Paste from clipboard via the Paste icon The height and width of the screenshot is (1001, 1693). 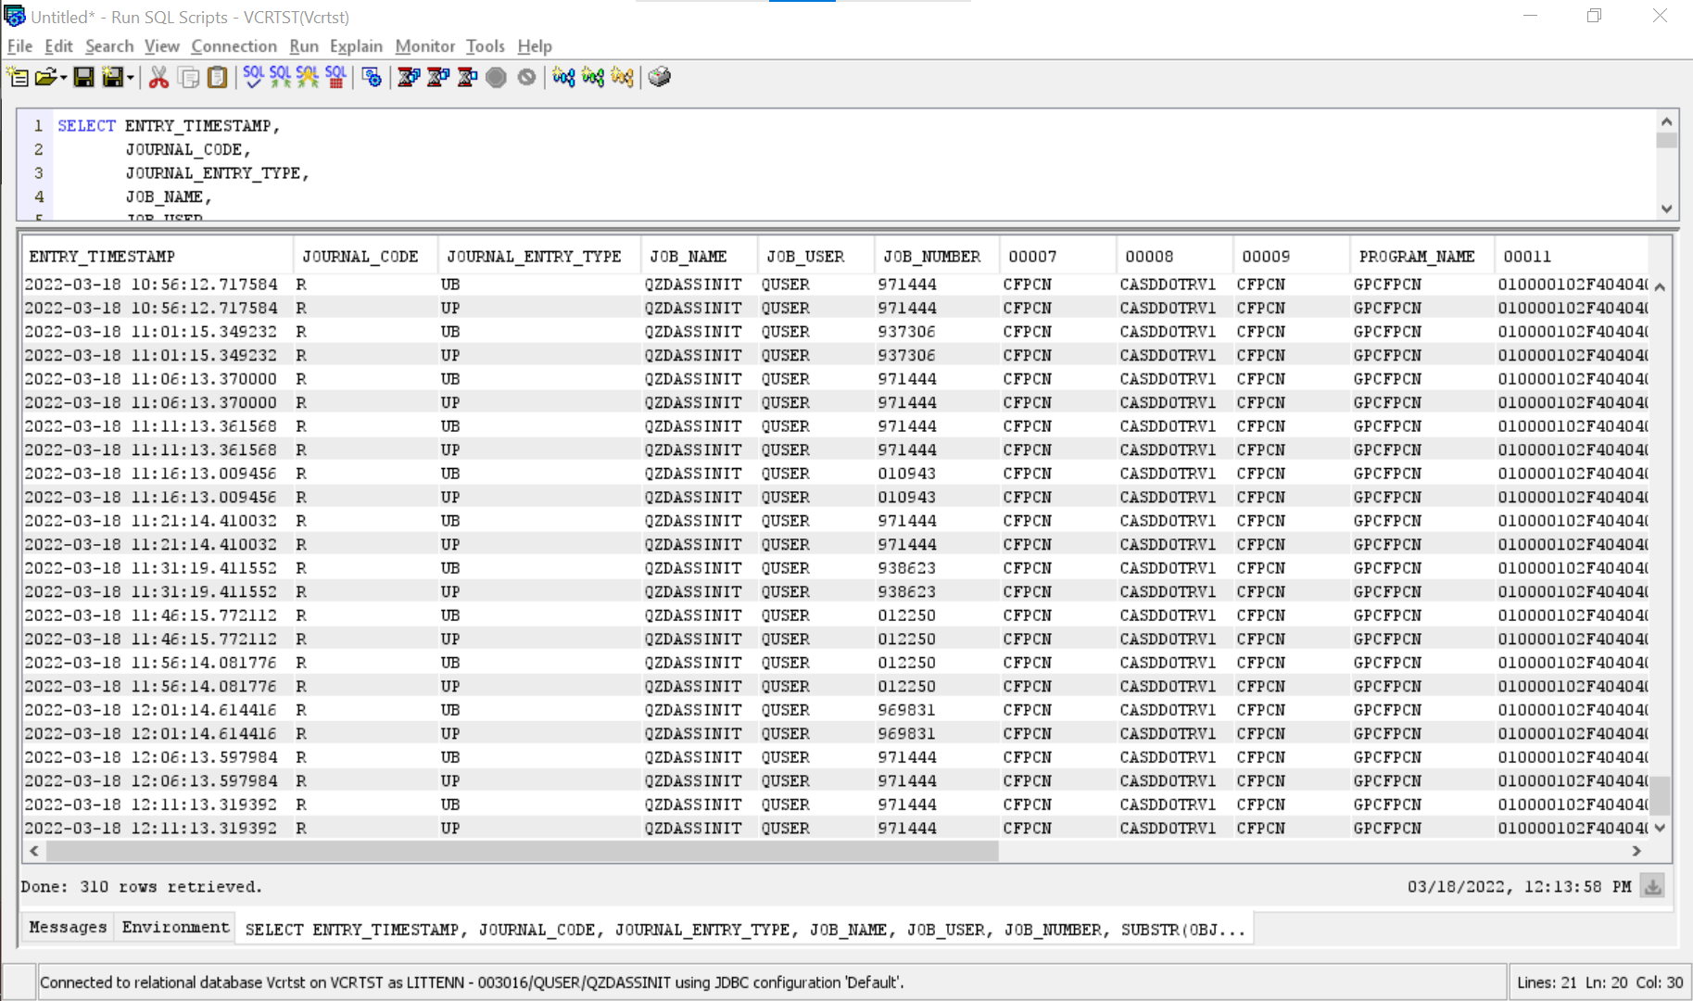[217, 77]
